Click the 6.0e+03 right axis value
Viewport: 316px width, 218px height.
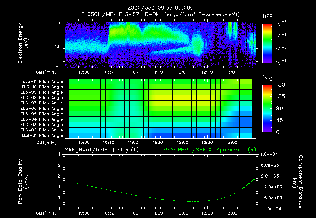(x=270, y=165)
